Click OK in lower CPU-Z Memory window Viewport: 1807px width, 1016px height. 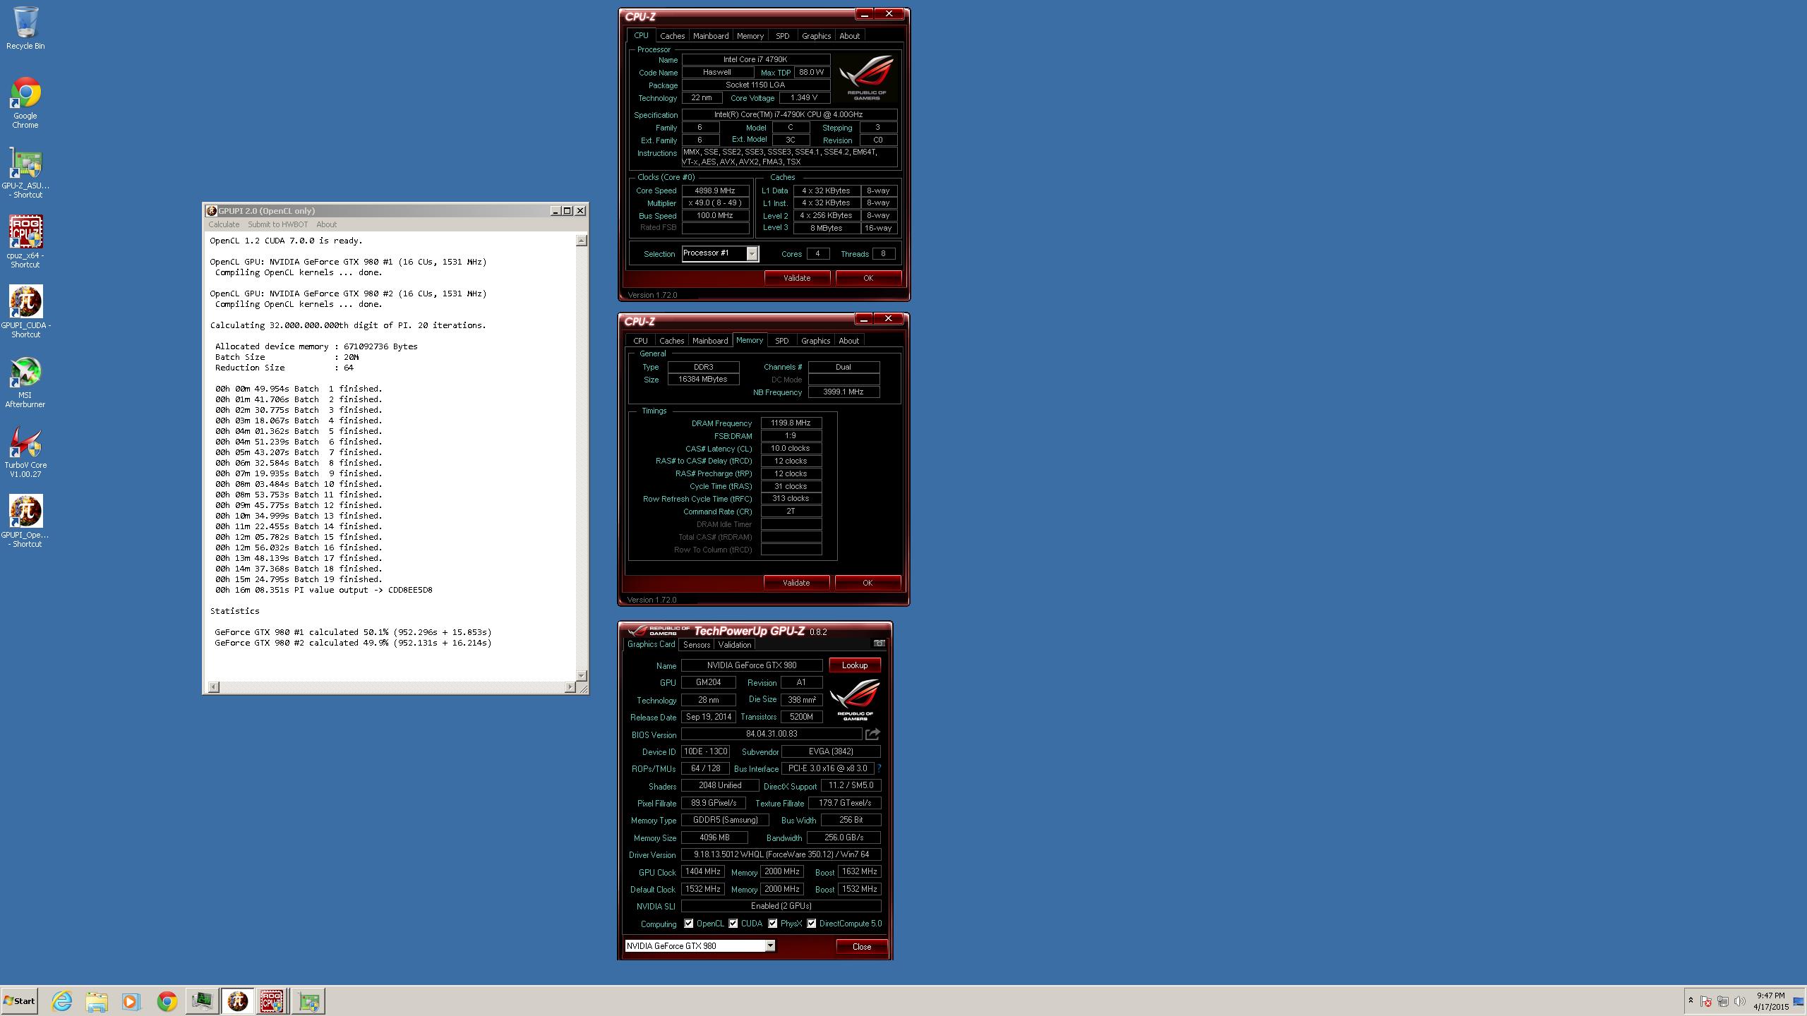click(868, 583)
